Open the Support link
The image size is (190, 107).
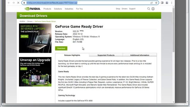pyautogui.click(x=132, y=9)
